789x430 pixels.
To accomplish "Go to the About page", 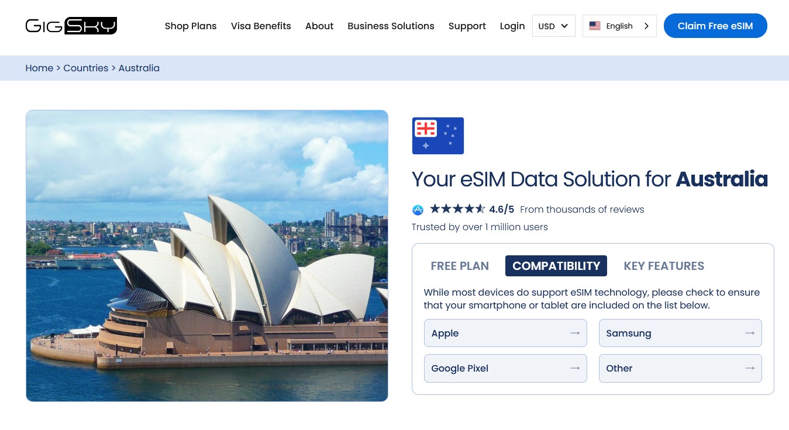I will pyautogui.click(x=319, y=26).
